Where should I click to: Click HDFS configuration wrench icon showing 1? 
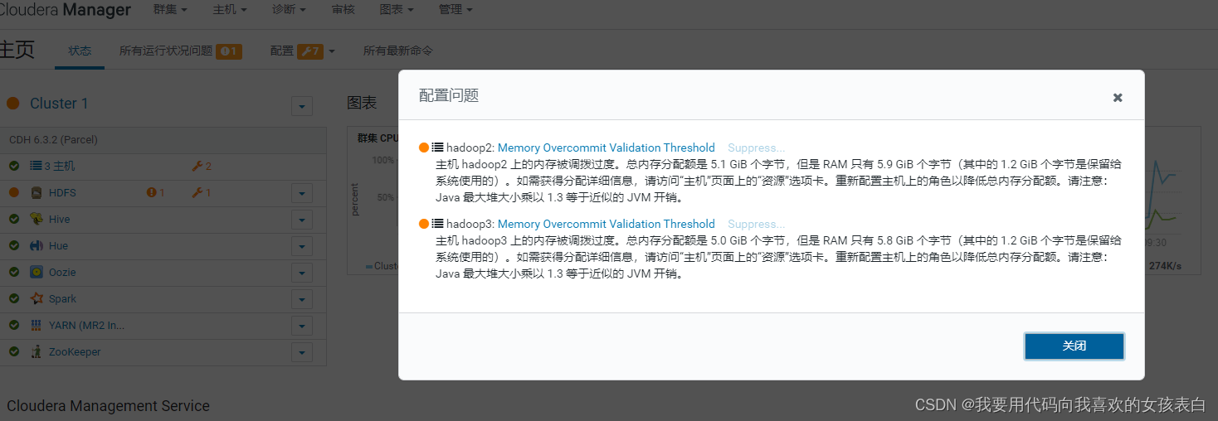tap(202, 193)
